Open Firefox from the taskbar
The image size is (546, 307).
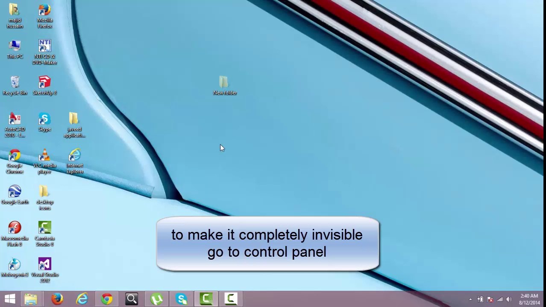click(57, 299)
